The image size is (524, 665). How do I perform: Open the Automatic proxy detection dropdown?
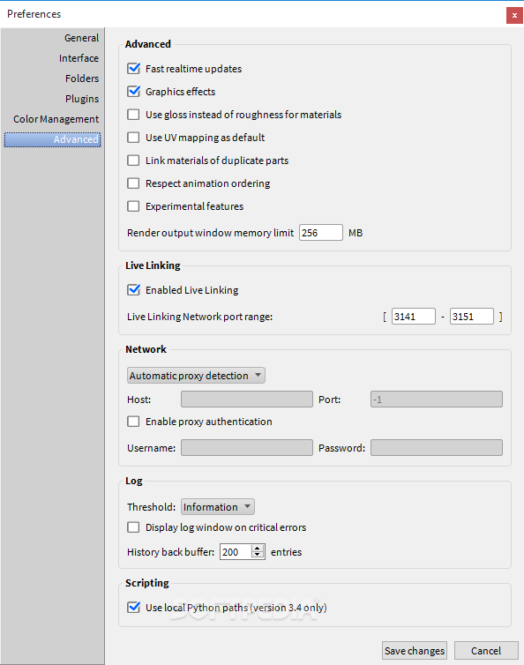pos(196,376)
